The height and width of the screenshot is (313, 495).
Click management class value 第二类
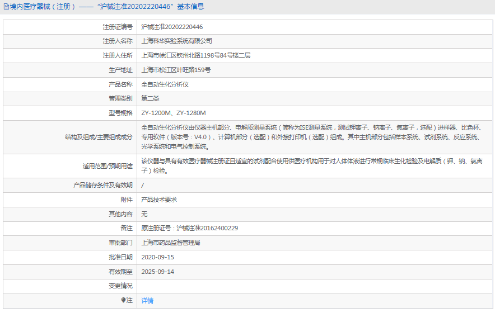tap(150, 99)
